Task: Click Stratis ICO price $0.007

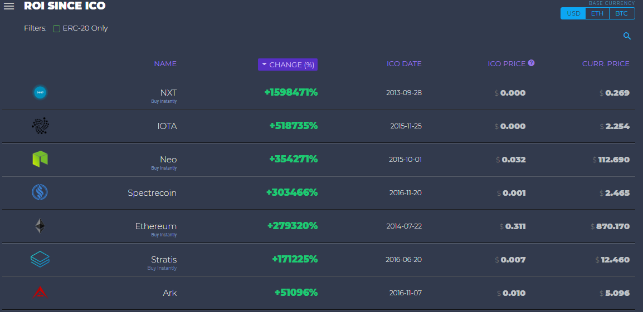Action: tap(510, 260)
